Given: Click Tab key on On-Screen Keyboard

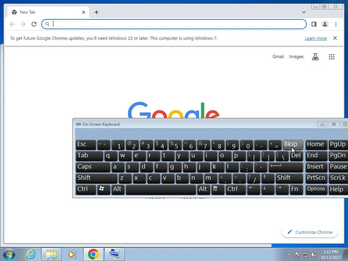Looking at the screenshot, I should tap(89, 156).
